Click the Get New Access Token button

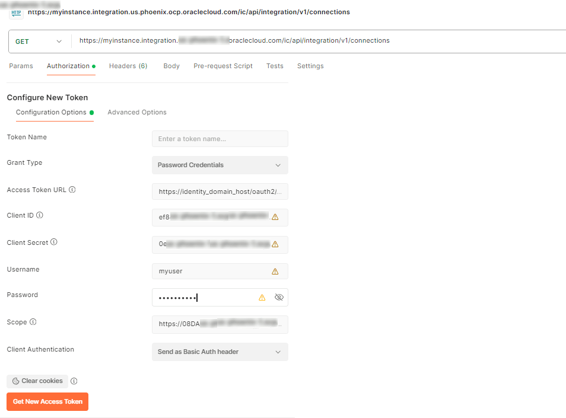[x=47, y=401]
